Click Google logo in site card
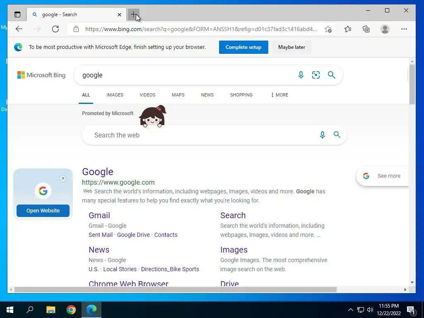The height and width of the screenshot is (318, 424). click(x=43, y=191)
